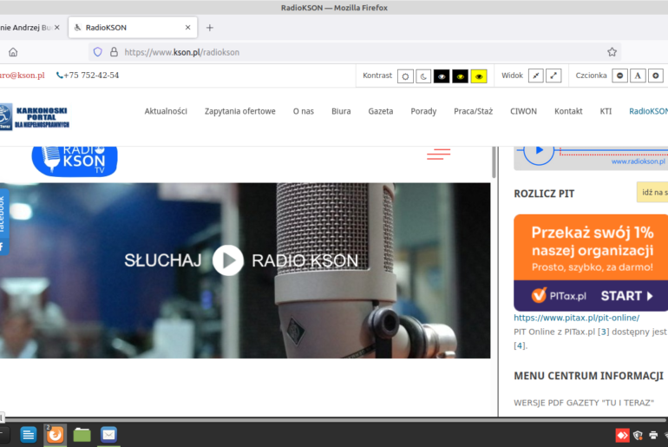
Task: Toggle night mode contrast (moon icon)
Action: [x=423, y=76]
